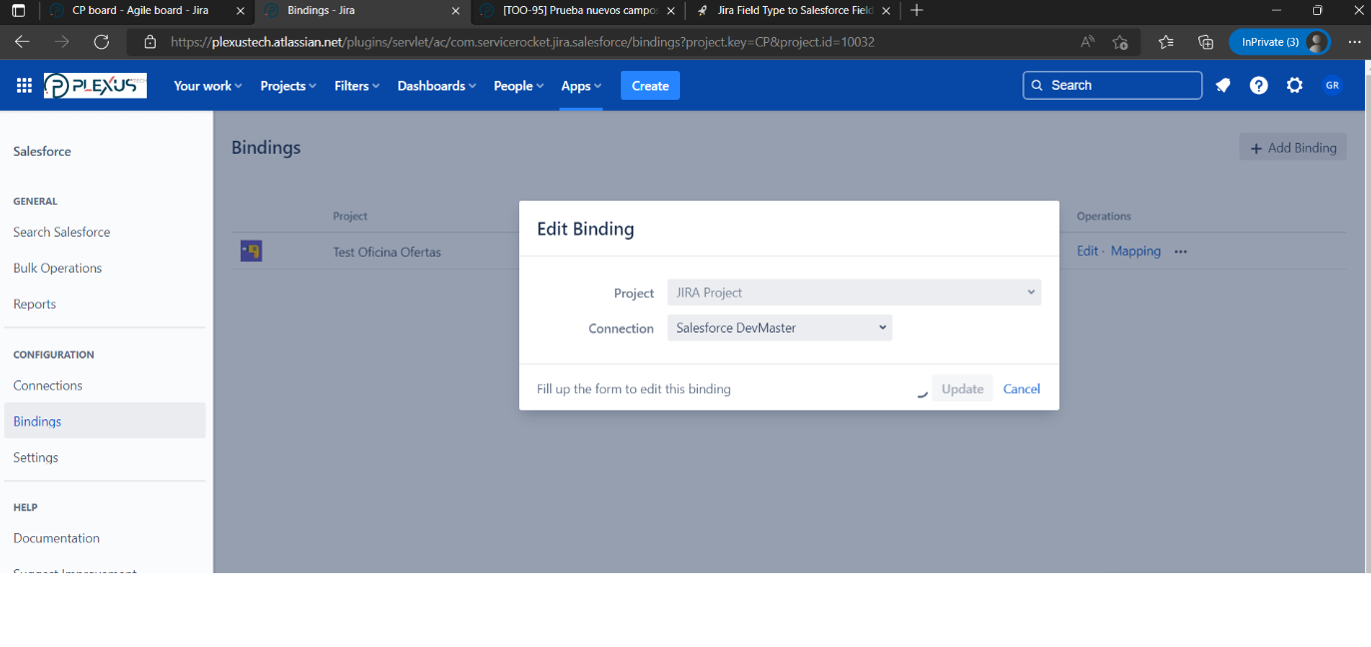
Task: Click the Jira Search field
Action: pyautogui.click(x=1112, y=86)
